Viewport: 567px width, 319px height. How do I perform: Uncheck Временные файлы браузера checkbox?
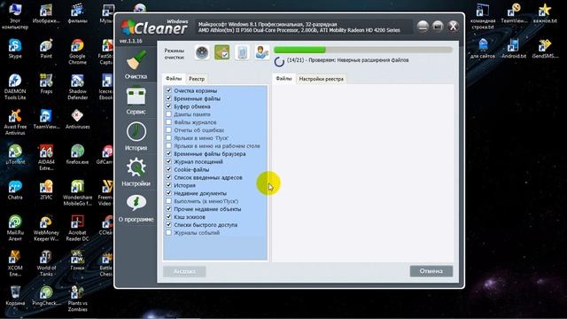(x=169, y=153)
